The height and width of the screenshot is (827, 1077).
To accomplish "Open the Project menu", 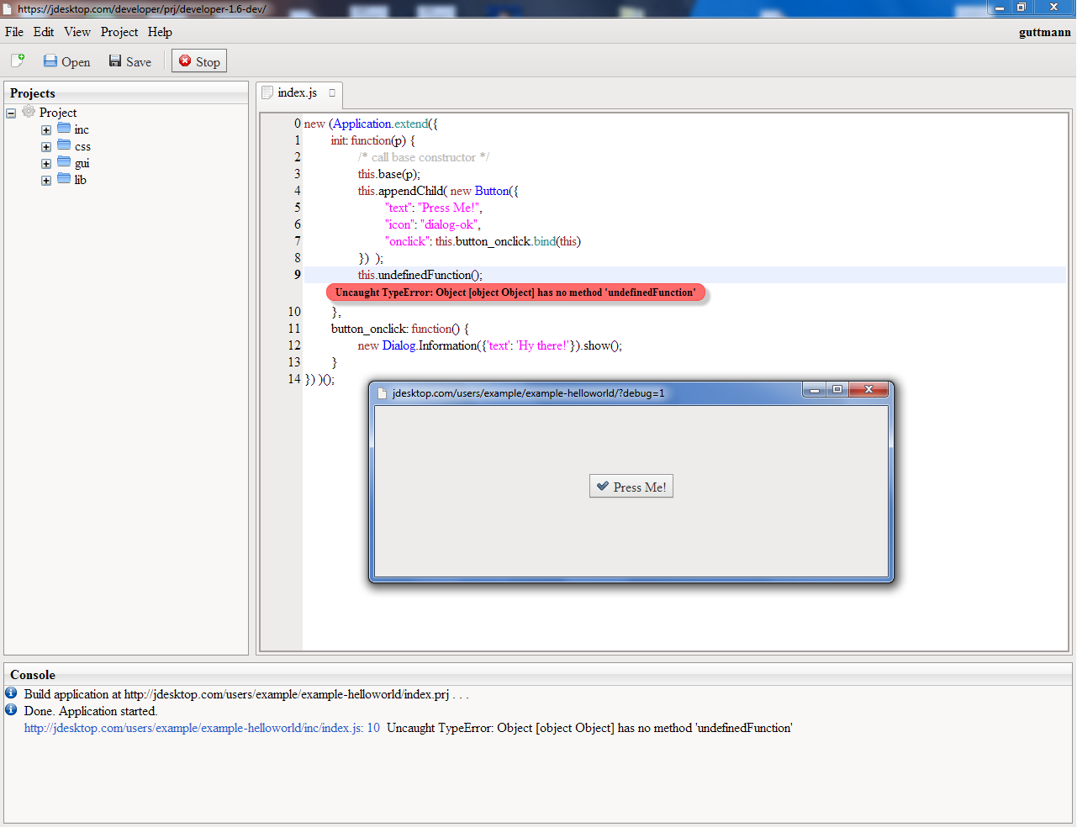I will click(119, 32).
